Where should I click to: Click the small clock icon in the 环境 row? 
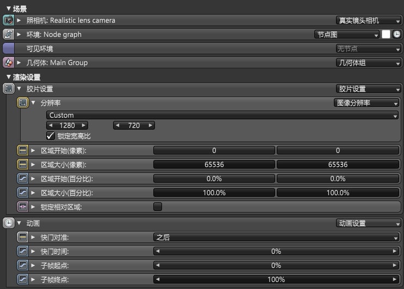tap(397, 35)
